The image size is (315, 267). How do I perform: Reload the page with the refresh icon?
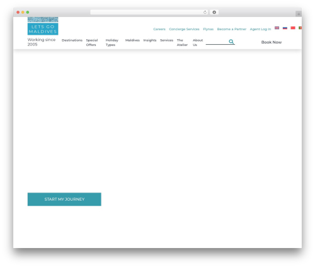[x=205, y=13]
